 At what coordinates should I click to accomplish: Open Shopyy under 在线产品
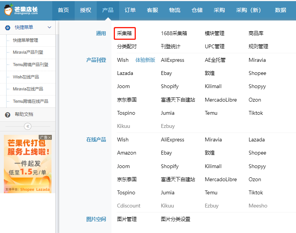coord(257,166)
